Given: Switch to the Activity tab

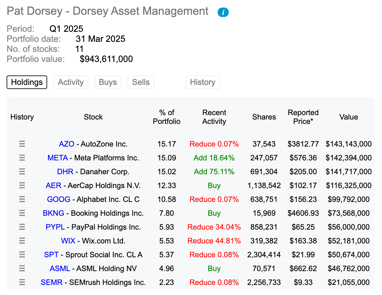Looking at the screenshot, I should 71,82.
